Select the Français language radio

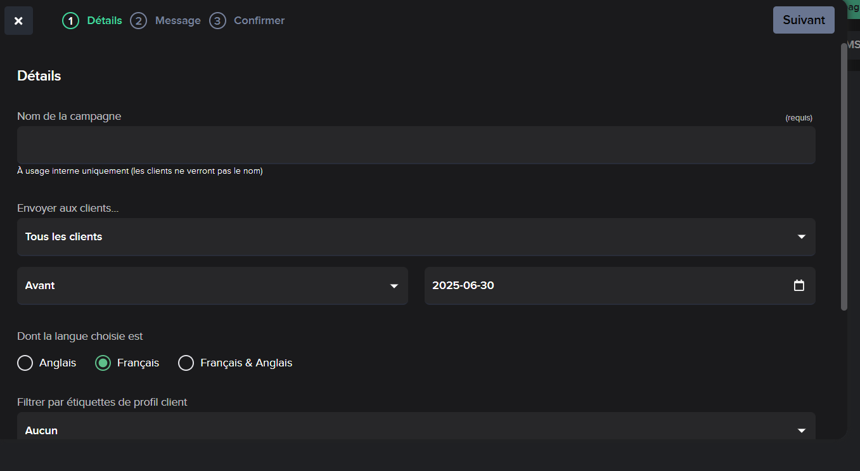click(x=103, y=363)
